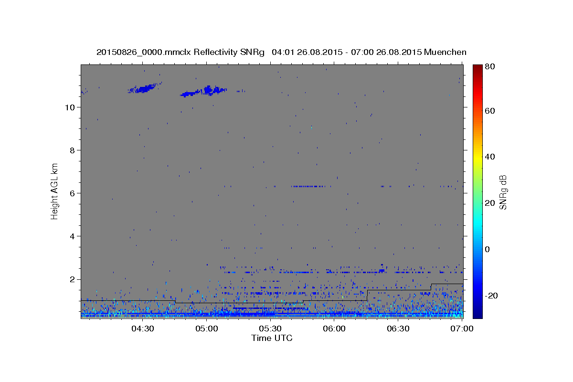Click the height tick label 6
Screen dimensions: 573x382
(x=71, y=193)
